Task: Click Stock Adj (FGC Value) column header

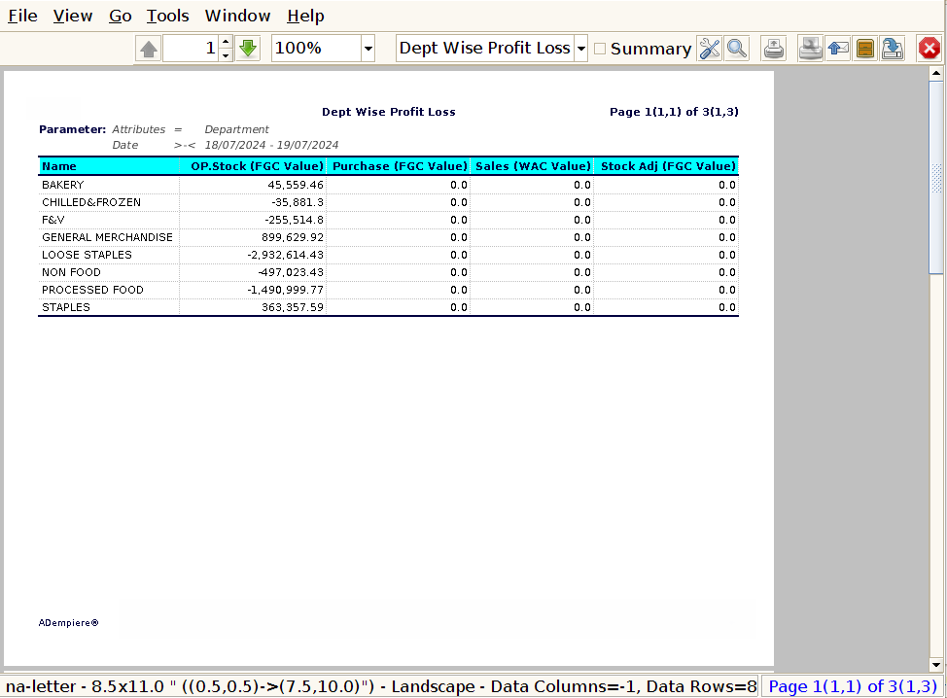Action: tap(668, 166)
